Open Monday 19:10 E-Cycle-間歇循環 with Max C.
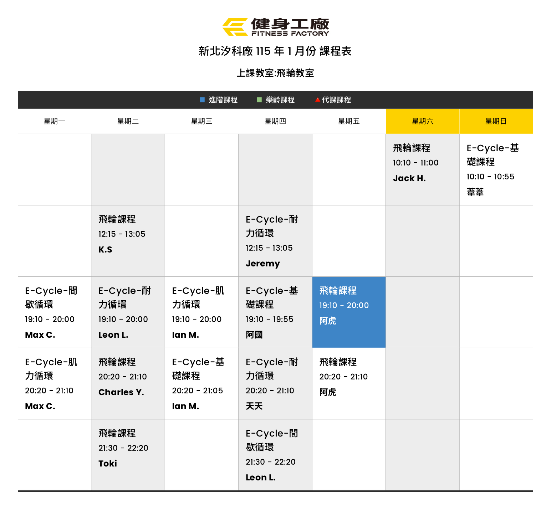This screenshot has width=551, height=510. (x=55, y=312)
